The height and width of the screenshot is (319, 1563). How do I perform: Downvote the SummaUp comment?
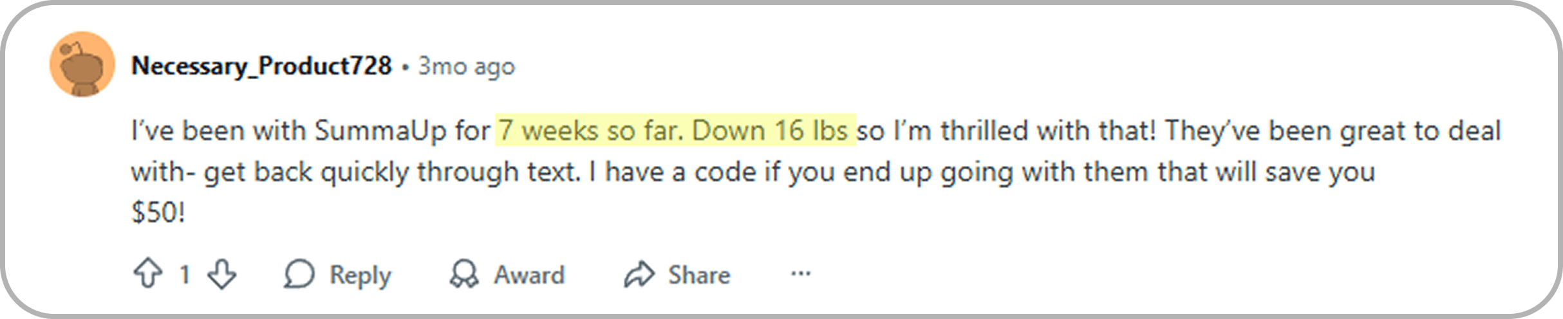click(x=221, y=275)
